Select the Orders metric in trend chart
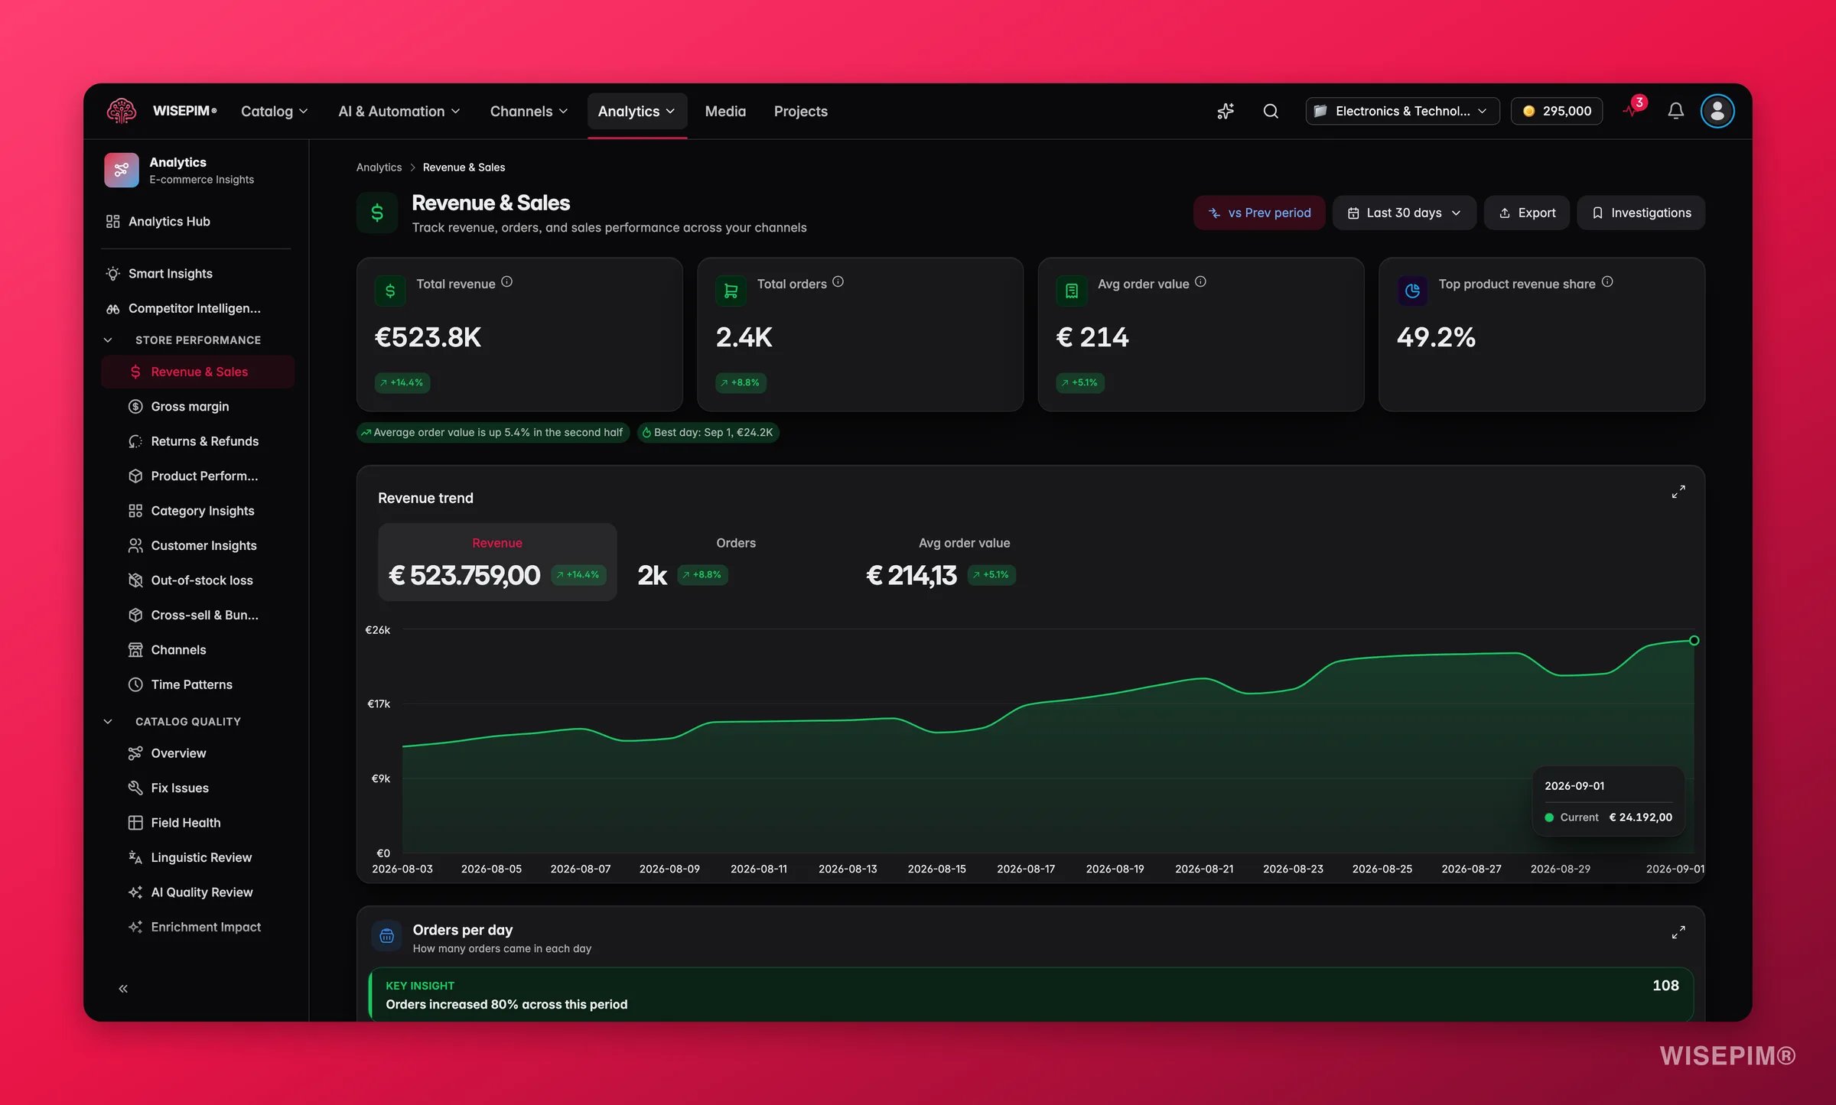 click(735, 562)
